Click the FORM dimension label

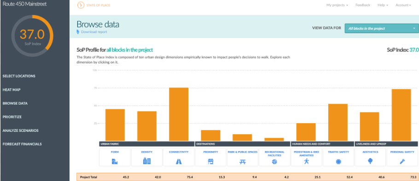coord(115,152)
